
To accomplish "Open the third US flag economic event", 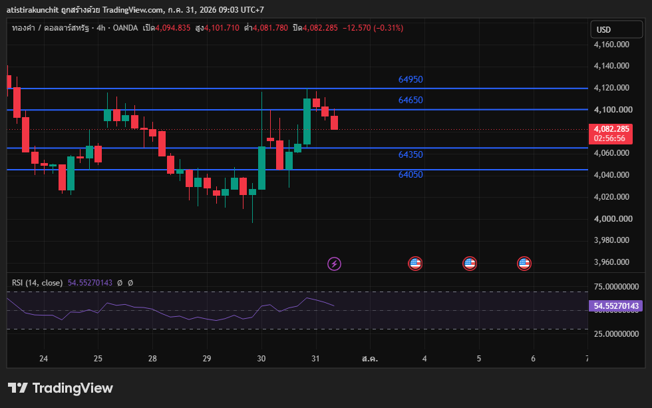I will (x=524, y=264).
